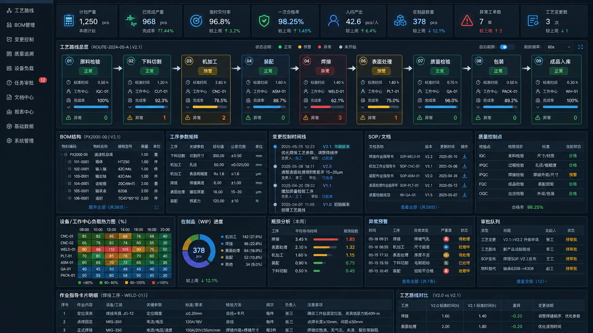Click the 已完成产量 icon

pyautogui.click(x=131, y=21)
